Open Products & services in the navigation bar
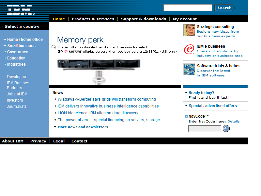Screen dimensions: 261x196 point(93,19)
